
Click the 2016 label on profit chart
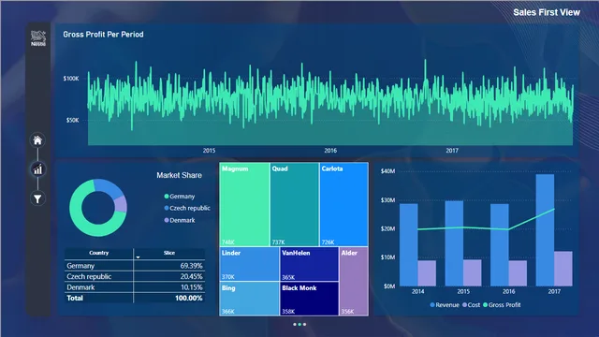[330, 151]
